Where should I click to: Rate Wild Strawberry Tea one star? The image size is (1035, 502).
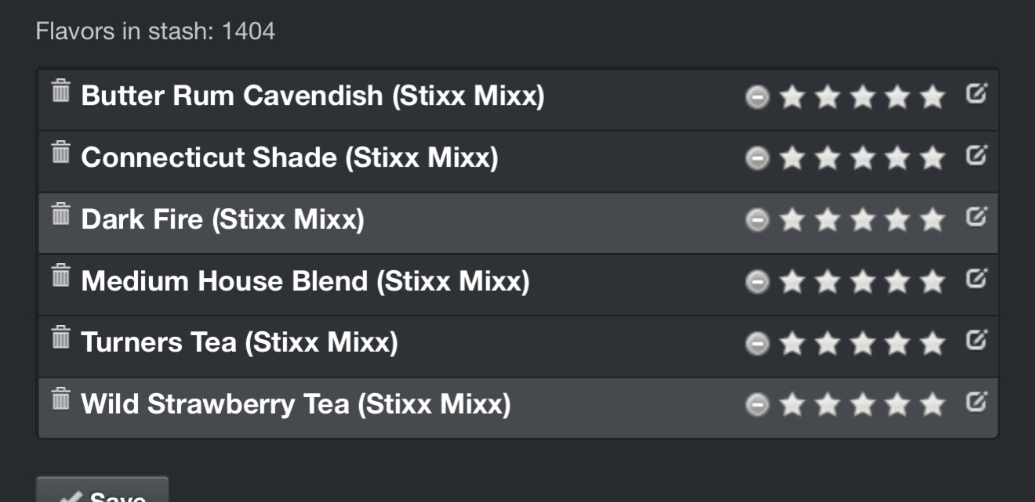point(793,405)
